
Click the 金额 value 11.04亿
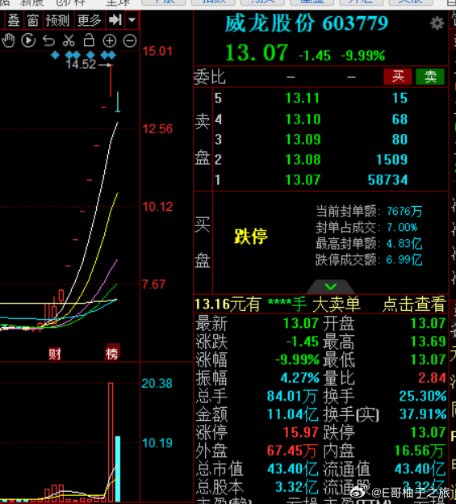click(292, 414)
